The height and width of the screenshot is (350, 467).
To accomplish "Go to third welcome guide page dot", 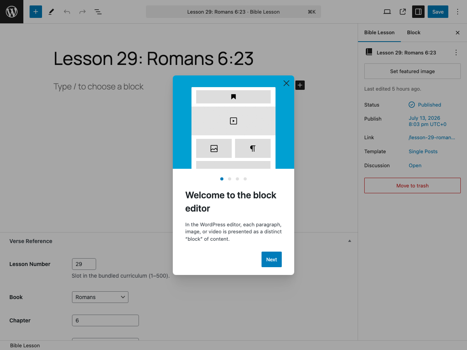I will point(237,179).
